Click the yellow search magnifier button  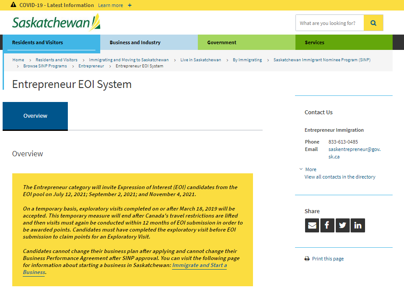(373, 23)
